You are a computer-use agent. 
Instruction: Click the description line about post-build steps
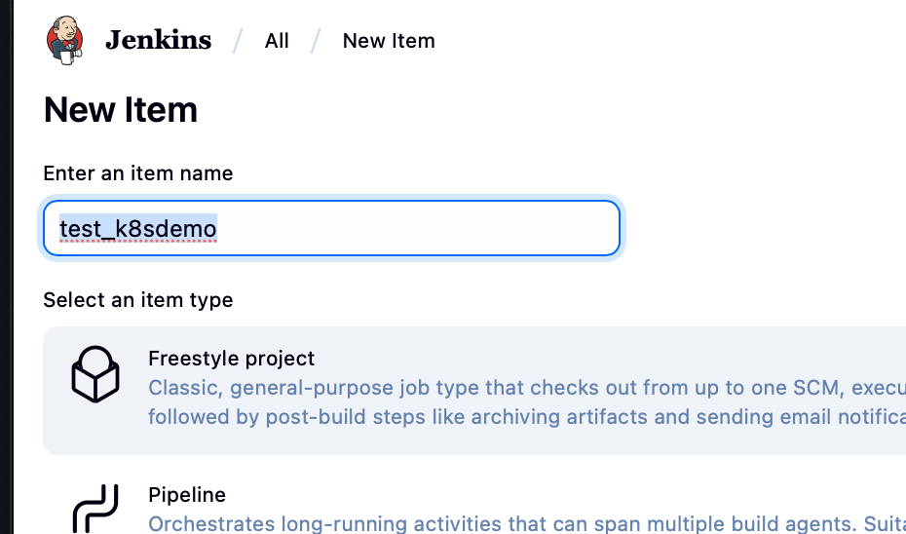(487, 417)
